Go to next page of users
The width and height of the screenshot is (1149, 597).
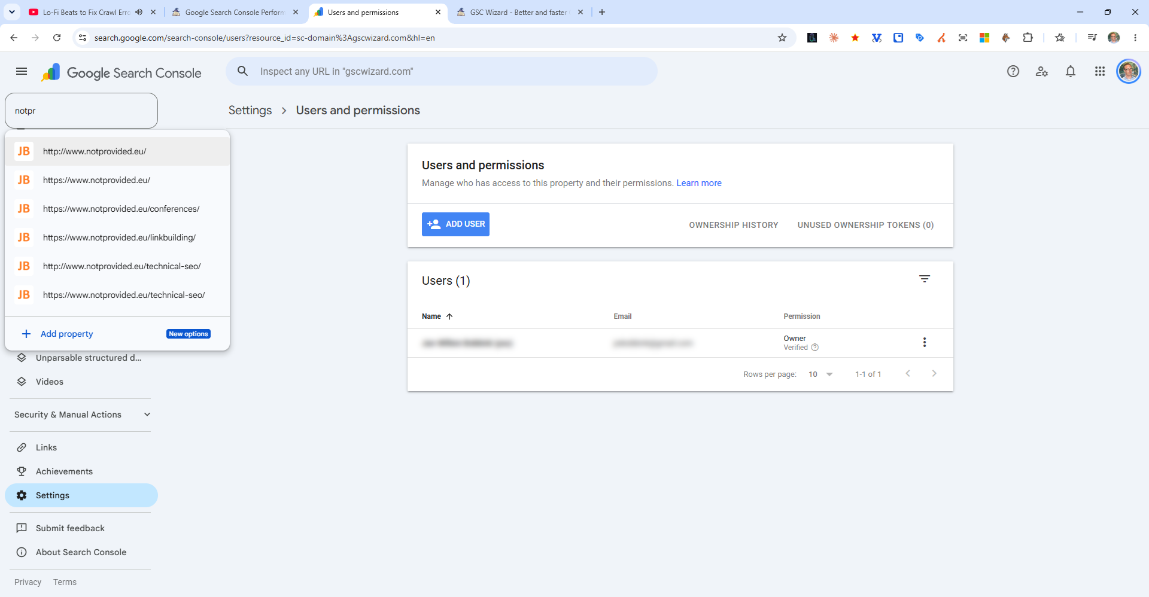(x=934, y=374)
